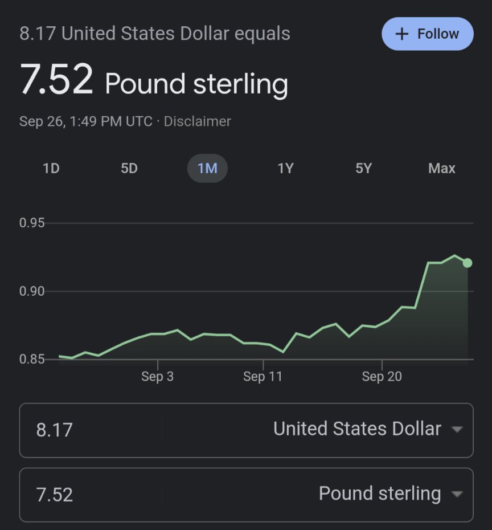Click the Sep 3 chart axis marker
The image size is (492, 530).
(157, 376)
